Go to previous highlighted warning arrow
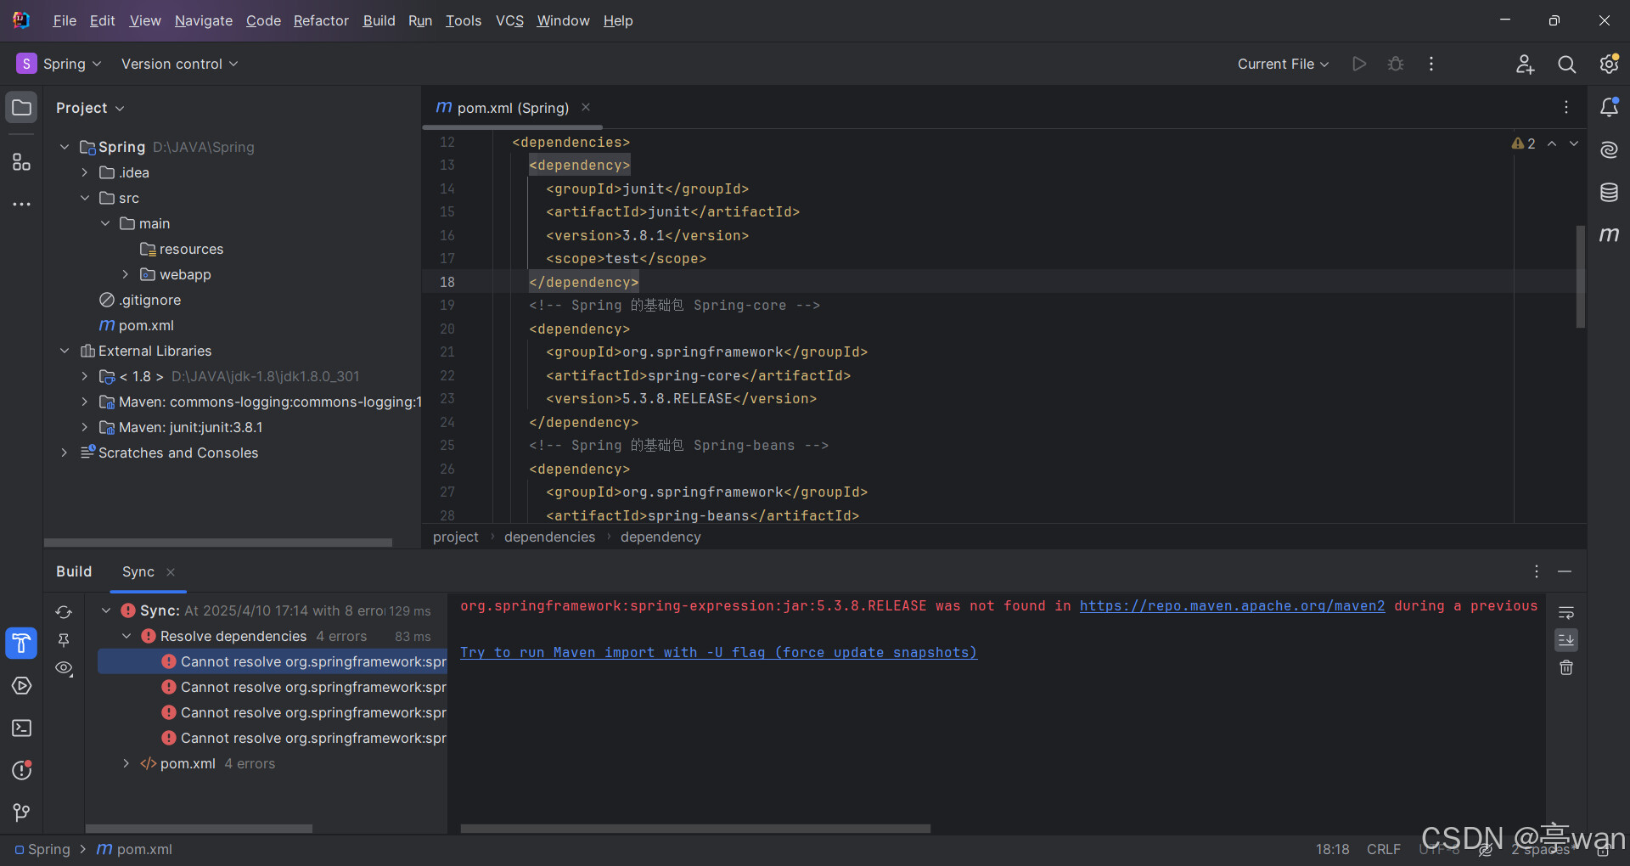The image size is (1630, 866). pyautogui.click(x=1552, y=143)
